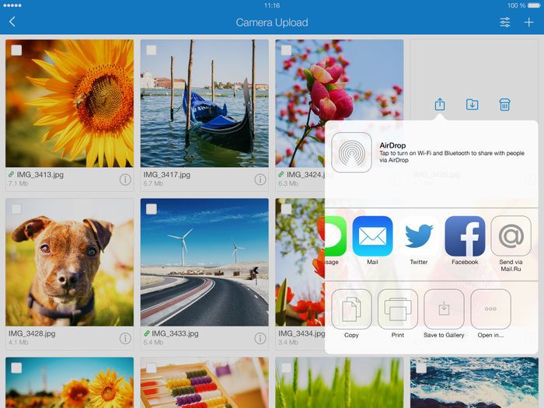Viewport: 544px width, 408px height.
Task: Tap the Copy action
Action: [x=351, y=309]
